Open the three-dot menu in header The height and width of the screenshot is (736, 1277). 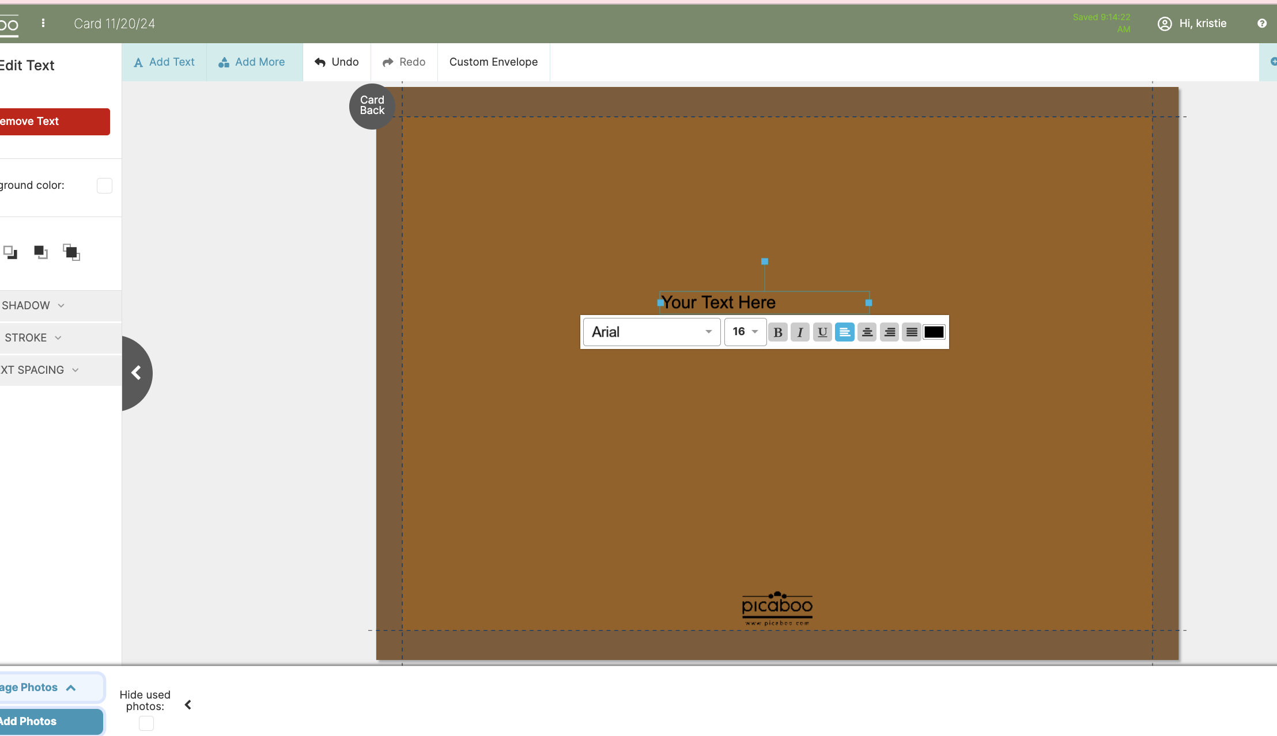click(43, 23)
